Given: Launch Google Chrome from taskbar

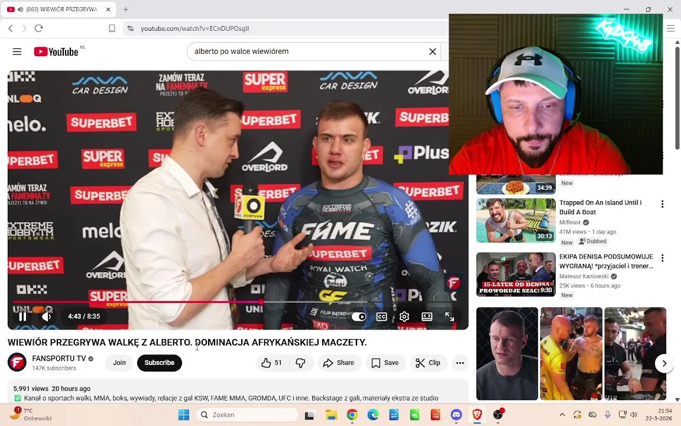Looking at the screenshot, I should coord(352,415).
